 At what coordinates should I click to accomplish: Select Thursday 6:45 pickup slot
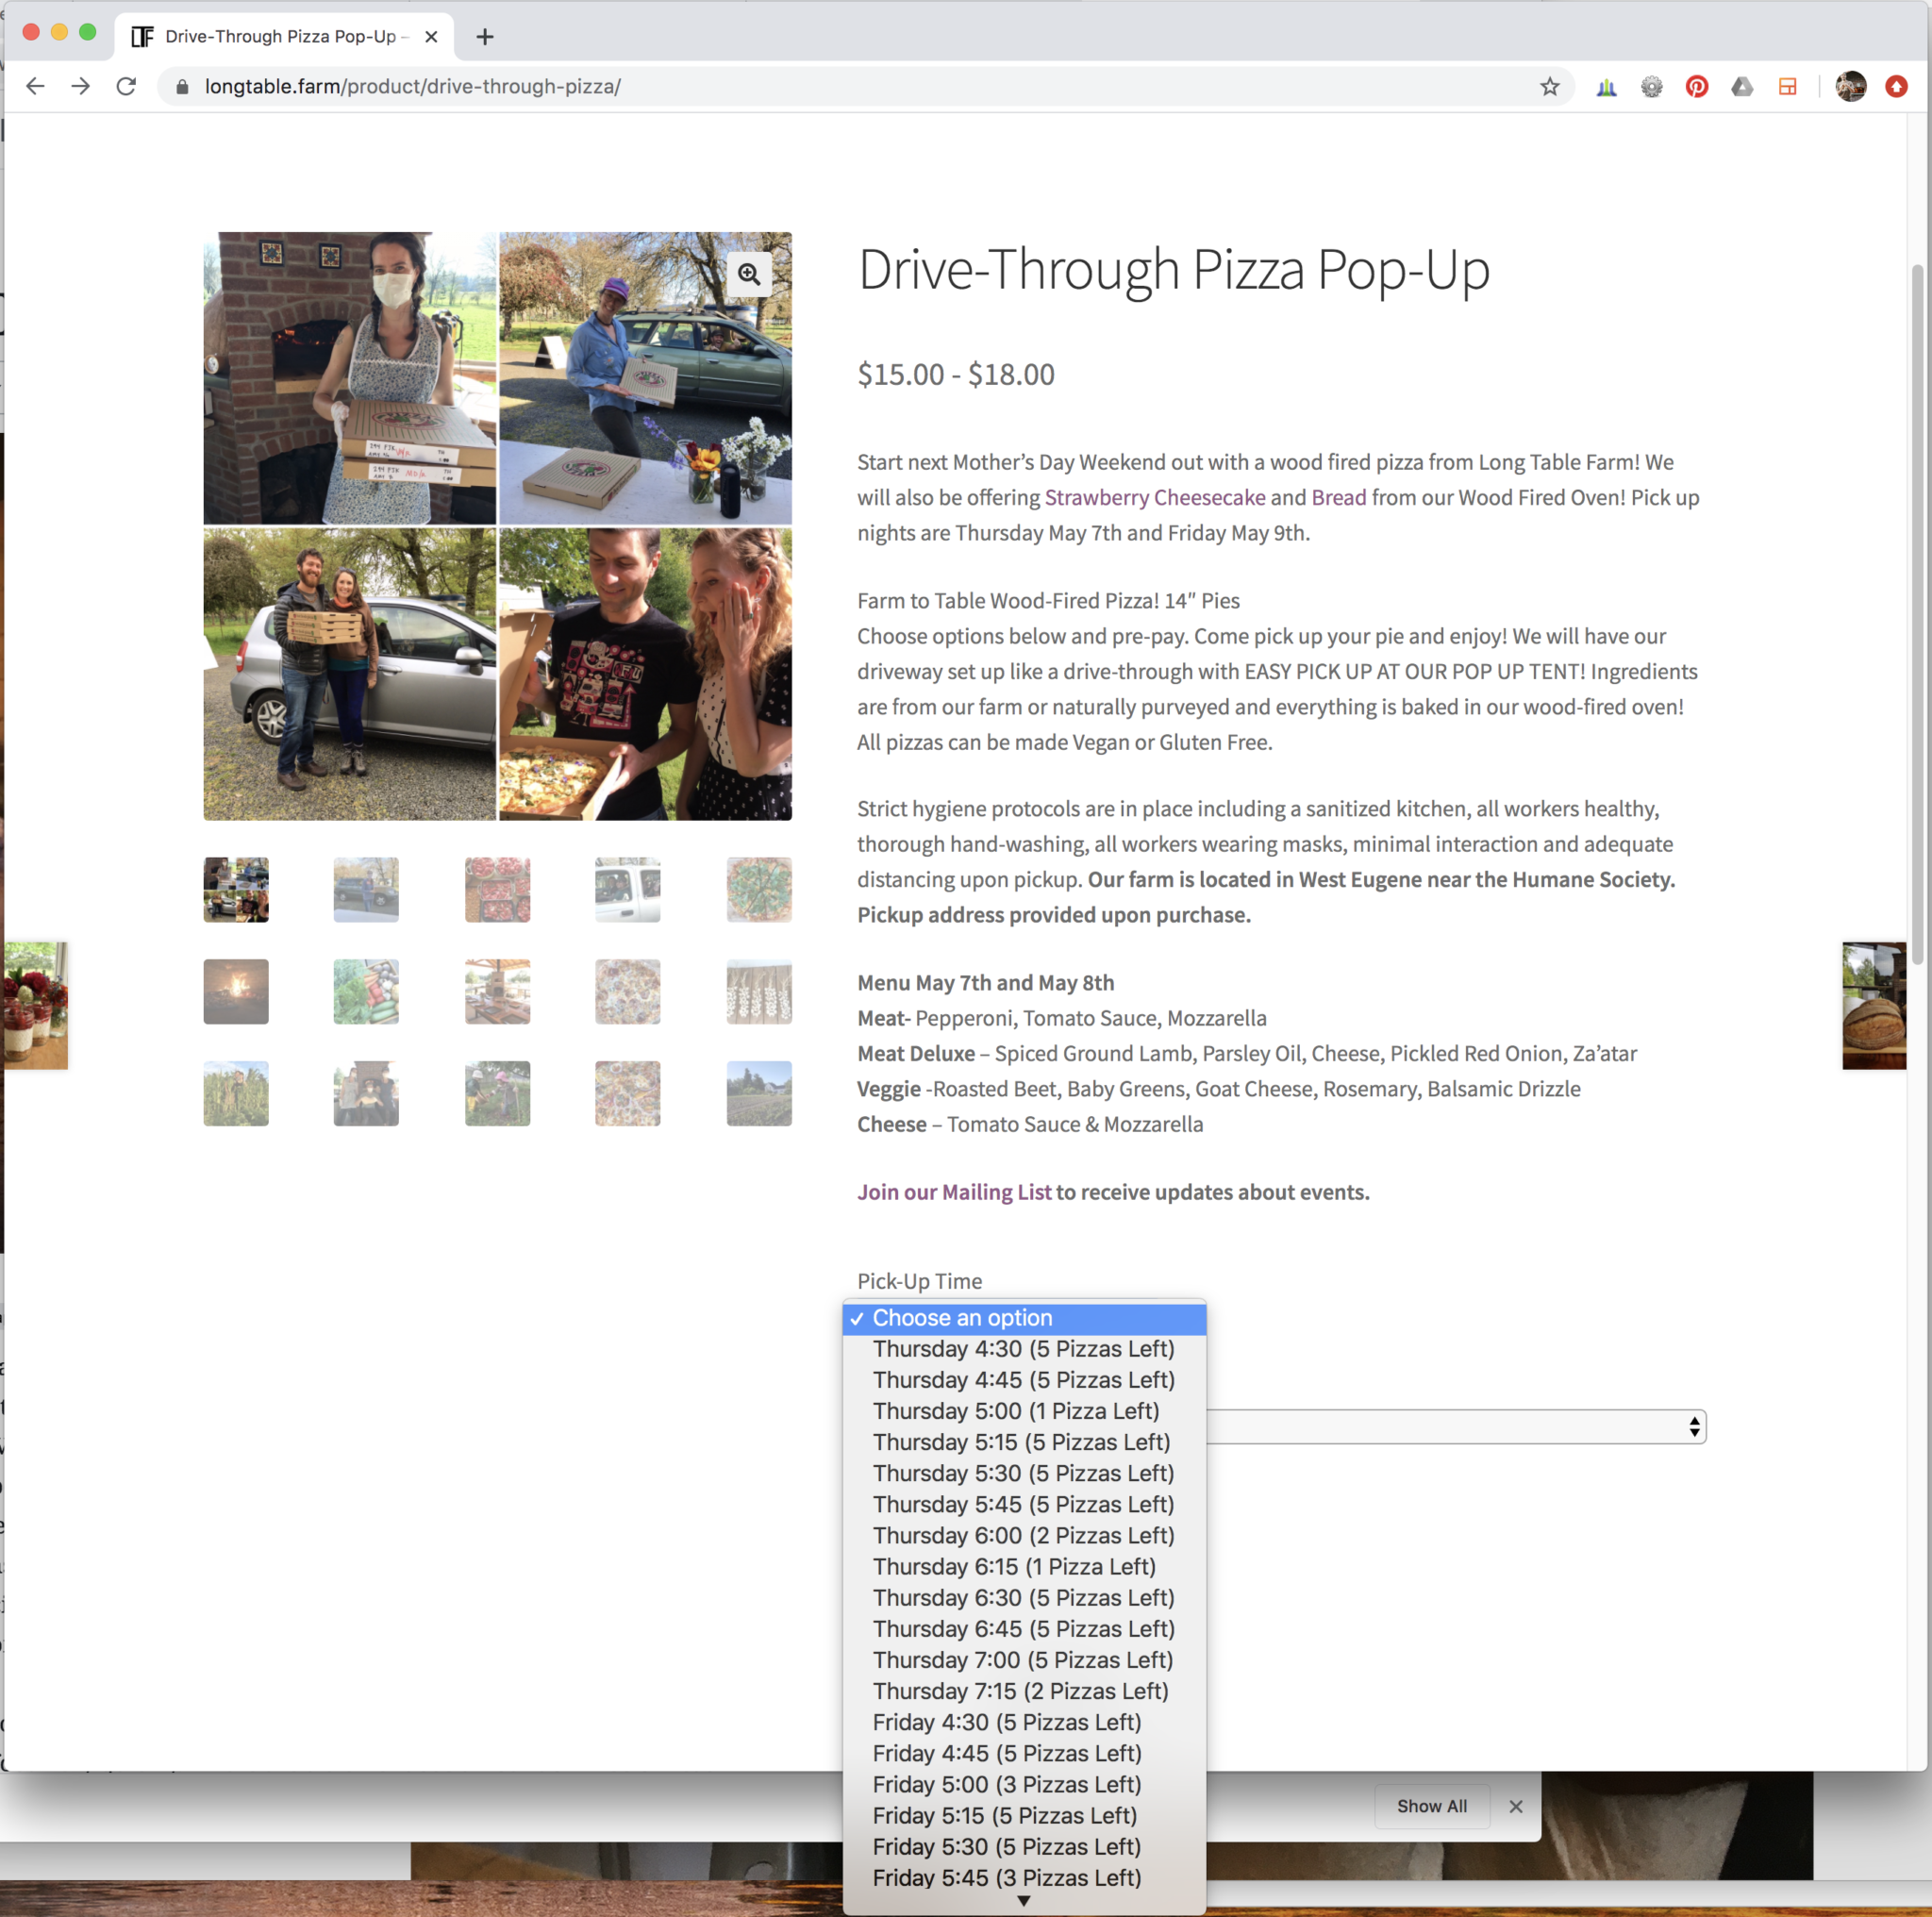1024,1629
